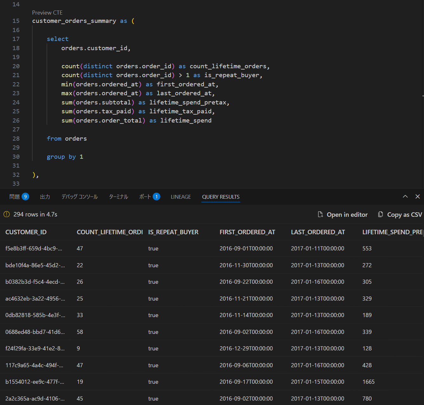Image resolution: width=424 pixels, height=405 pixels.
Task: Click first_ordered_at alias in code
Action: tap(186, 84)
